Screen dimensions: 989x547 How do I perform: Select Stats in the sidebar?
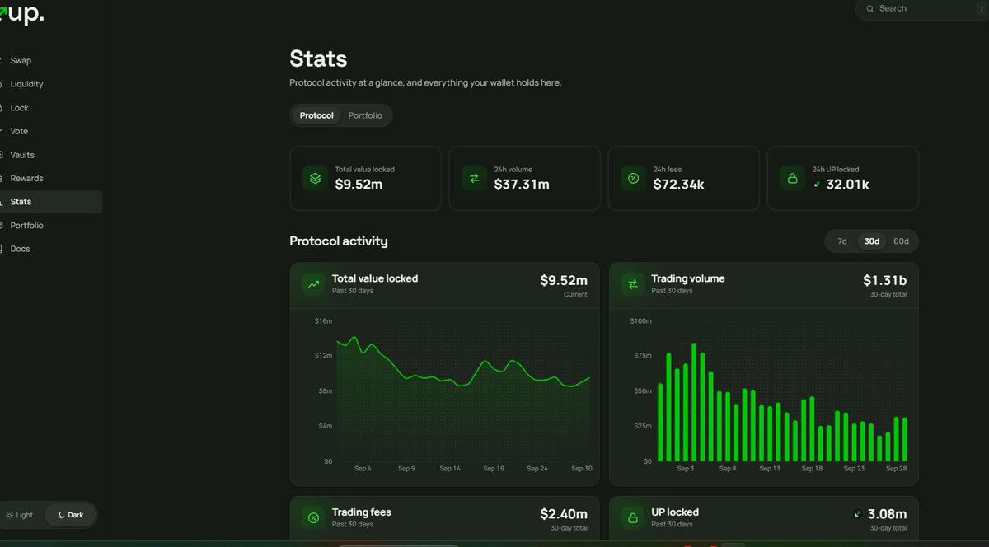click(x=51, y=202)
